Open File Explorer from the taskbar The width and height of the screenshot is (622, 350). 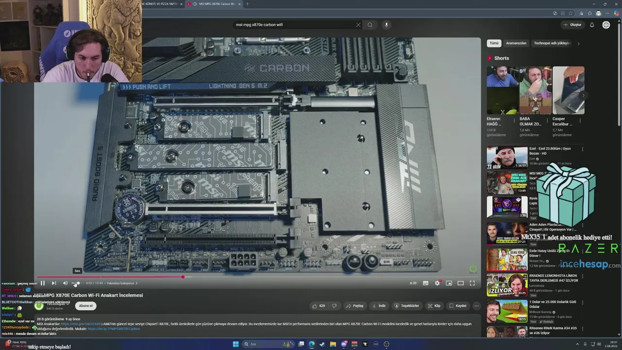333,344
